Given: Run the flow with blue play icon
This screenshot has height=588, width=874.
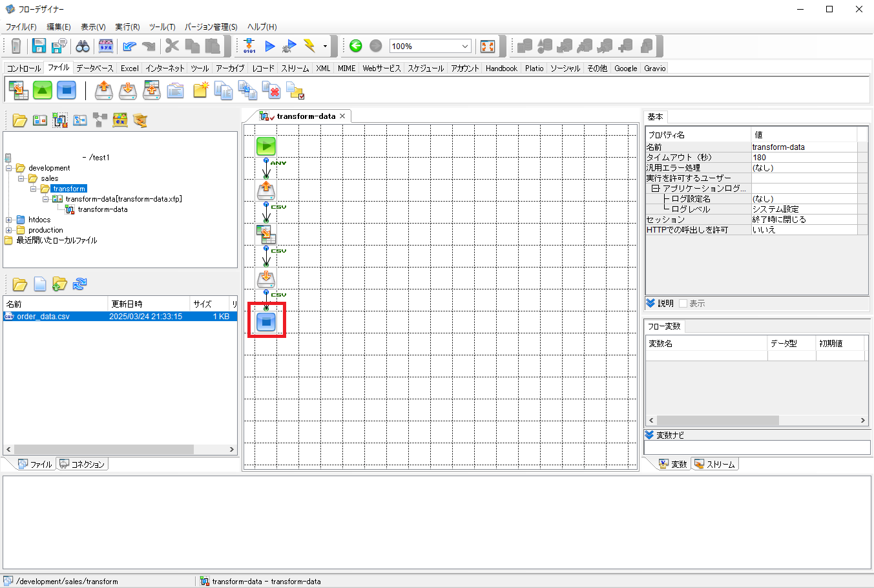Looking at the screenshot, I should pyautogui.click(x=270, y=46).
